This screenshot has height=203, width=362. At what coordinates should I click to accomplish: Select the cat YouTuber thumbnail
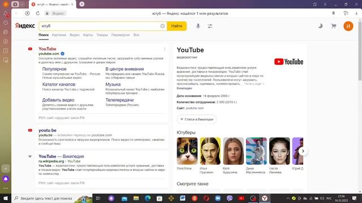(x=187, y=151)
